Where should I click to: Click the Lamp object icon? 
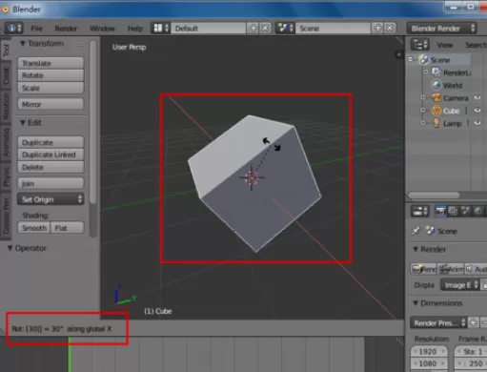click(x=436, y=123)
